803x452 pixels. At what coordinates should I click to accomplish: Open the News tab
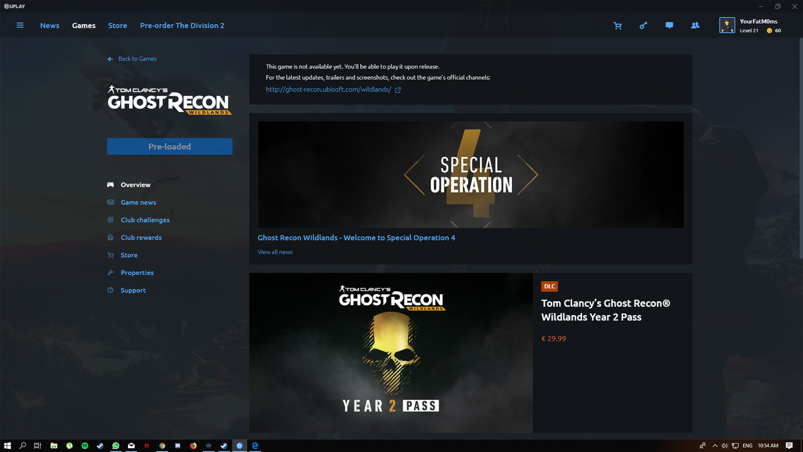(50, 26)
